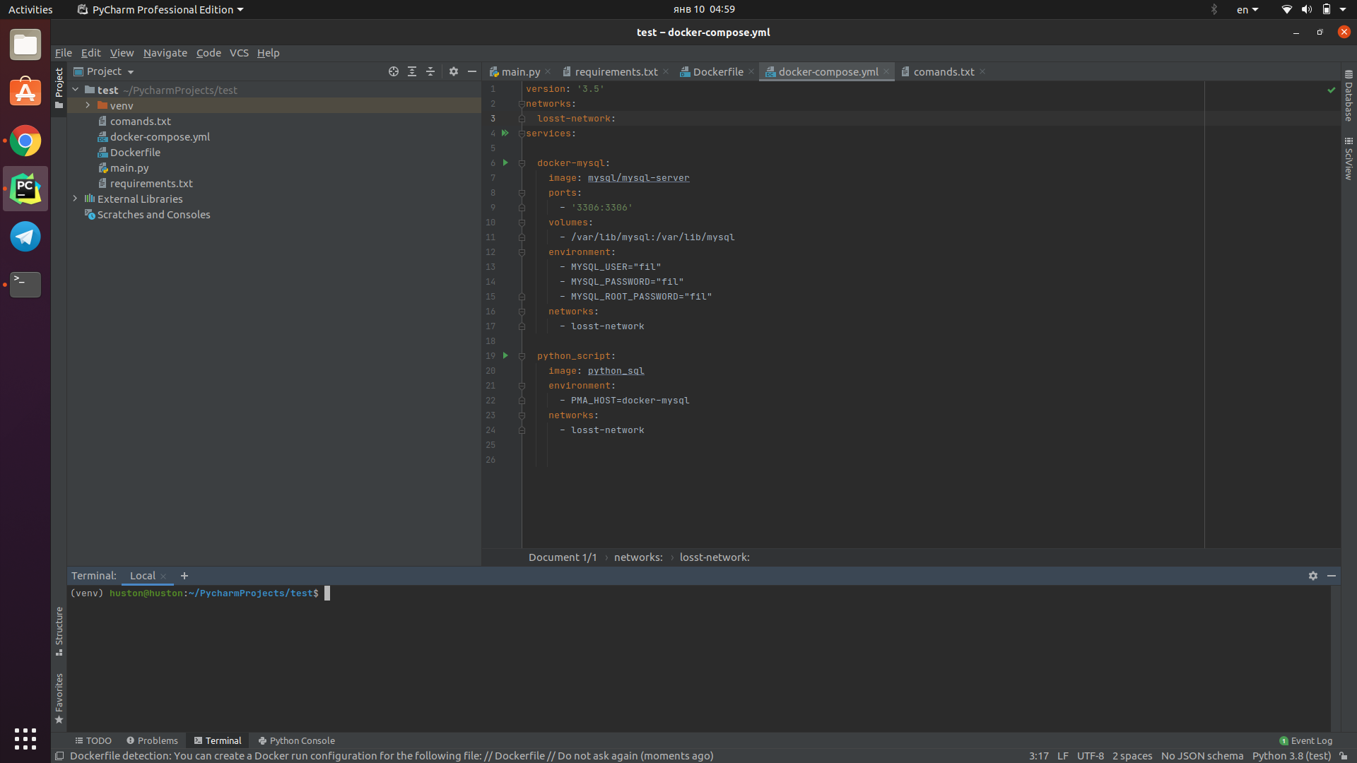Click Activities in the top bar
The height and width of the screenshot is (763, 1357).
click(30, 9)
